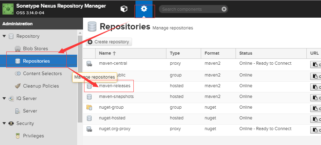Select Repositories in sidebar

click(x=39, y=61)
